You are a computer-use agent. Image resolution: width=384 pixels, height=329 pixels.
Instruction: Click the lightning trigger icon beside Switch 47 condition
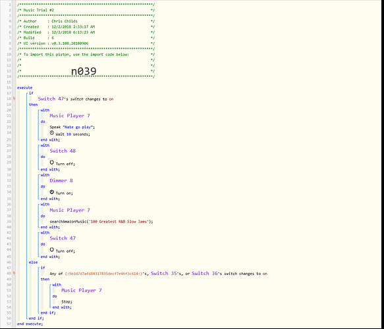[14, 99]
